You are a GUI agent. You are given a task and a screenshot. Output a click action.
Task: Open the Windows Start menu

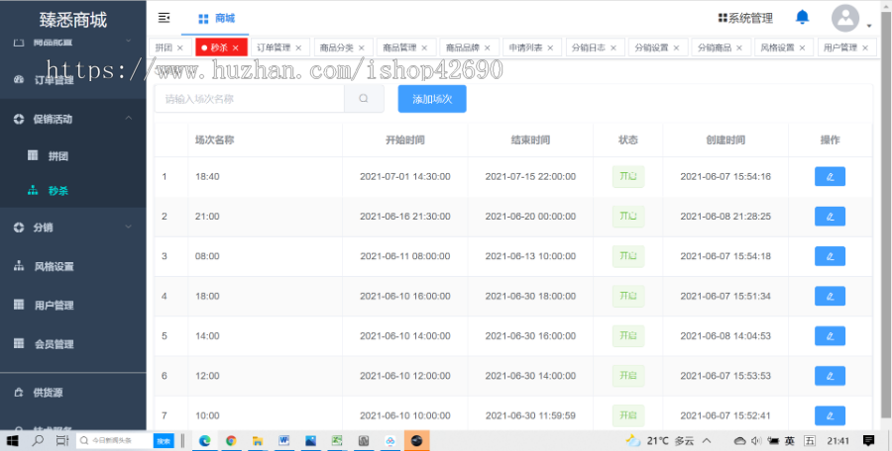(13, 440)
